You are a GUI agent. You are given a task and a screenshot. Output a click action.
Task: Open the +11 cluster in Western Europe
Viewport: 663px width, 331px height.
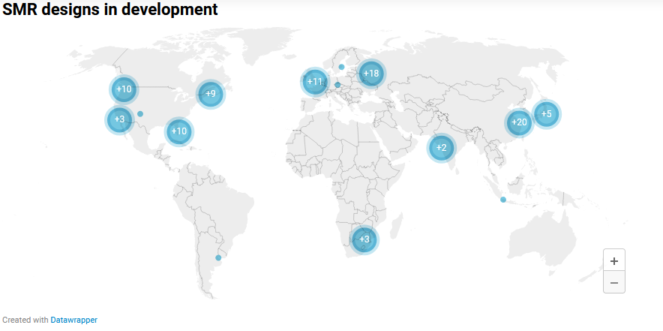pyautogui.click(x=314, y=81)
